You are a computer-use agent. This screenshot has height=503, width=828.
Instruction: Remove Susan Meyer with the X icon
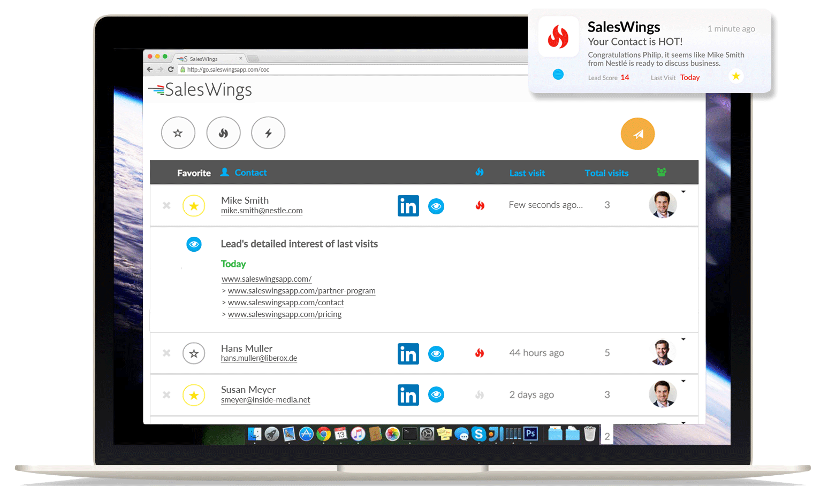pyautogui.click(x=166, y=394)
